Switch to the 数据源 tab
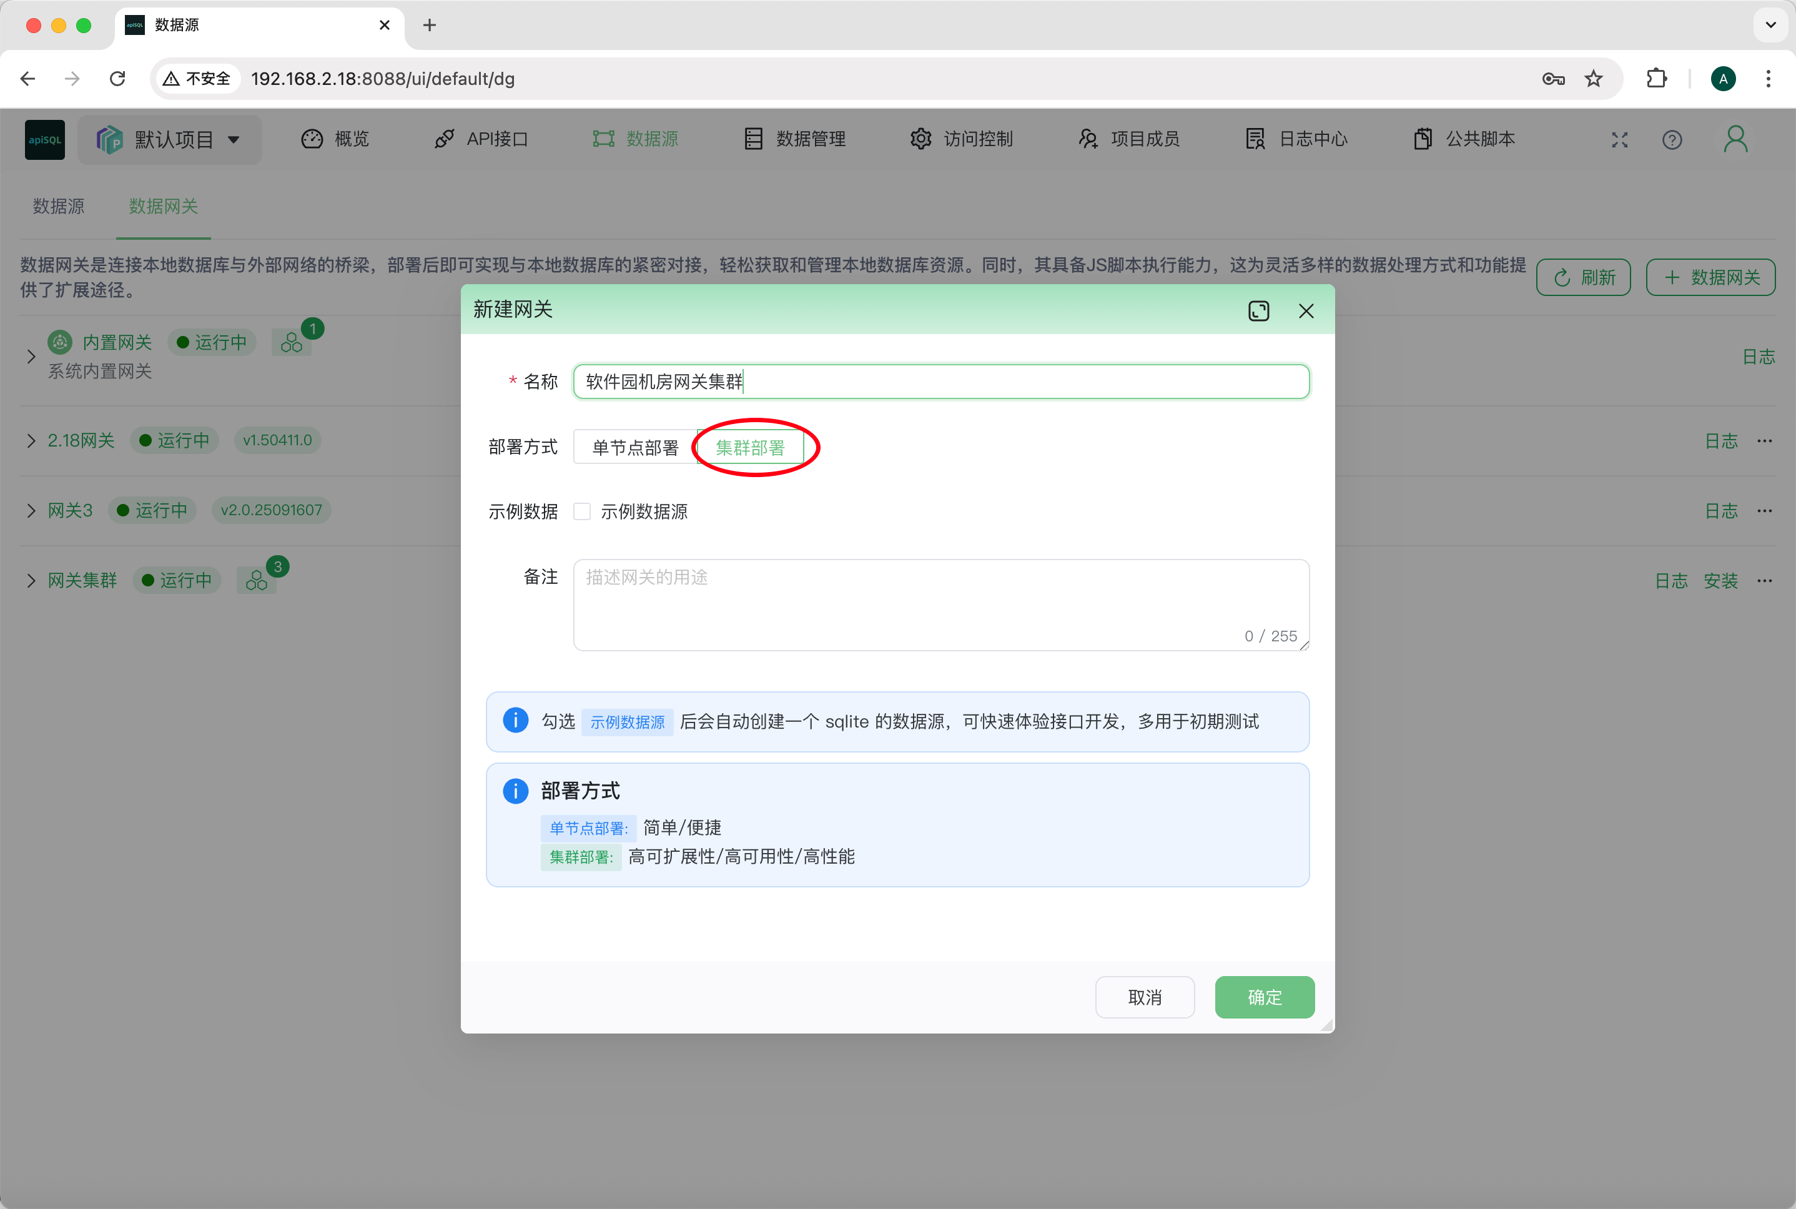Viewport: 1796px width, 1209px height. 59,206
